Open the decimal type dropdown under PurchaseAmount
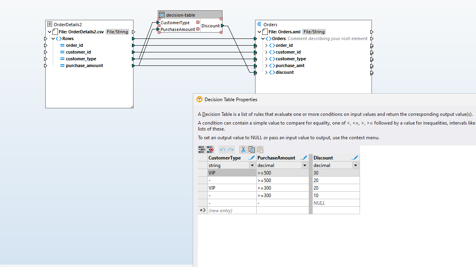 pos(304,165)
